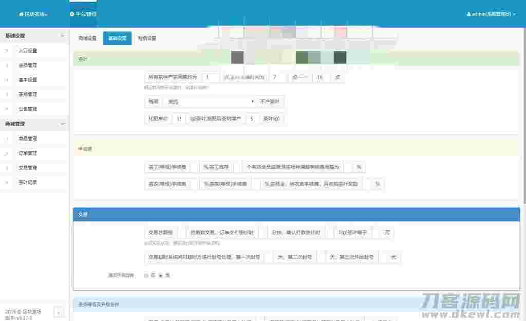The height and width of the screenshot is (321, 526).
Task: Click the 商品管理 icon in sidebar
Action: point(7,138)
